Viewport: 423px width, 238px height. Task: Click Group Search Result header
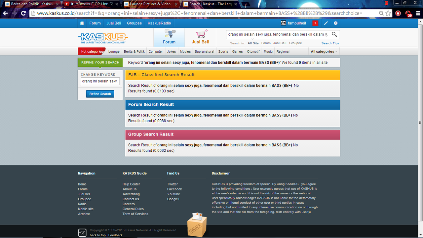(232, 134)
